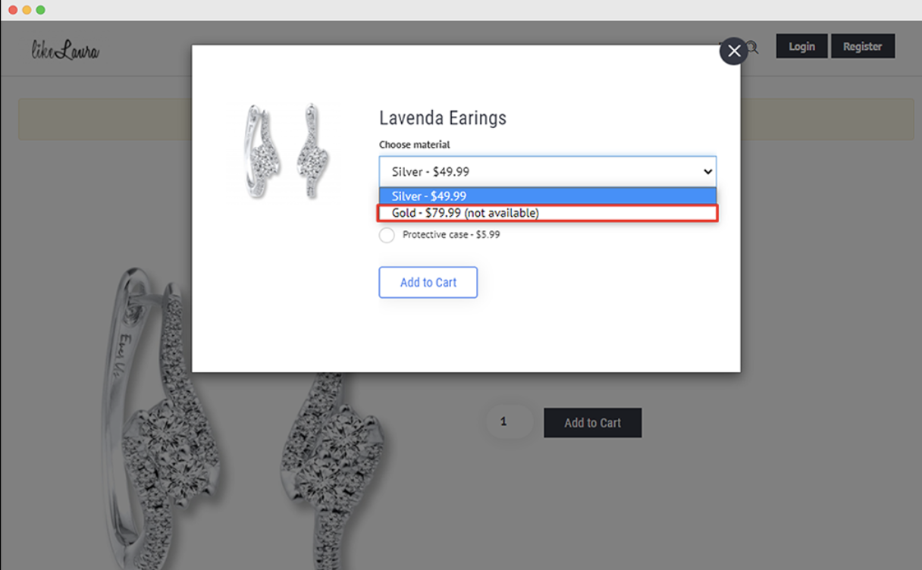This screenshot has height=570, width=922.
Task: Close the Lavenda Earings popup dialog
Action: pyautogui.click(x=733, y=51)
